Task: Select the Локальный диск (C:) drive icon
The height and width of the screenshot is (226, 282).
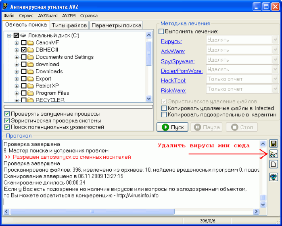Action: click(x=23, y=35)
